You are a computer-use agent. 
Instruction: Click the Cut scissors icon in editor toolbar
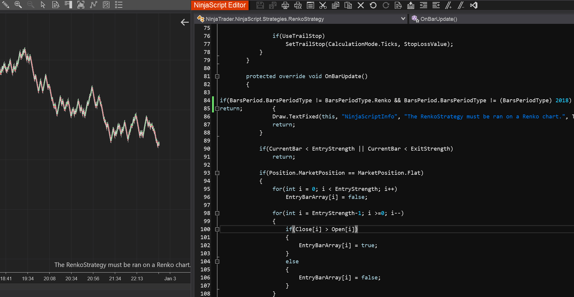(x=323, y=5)
